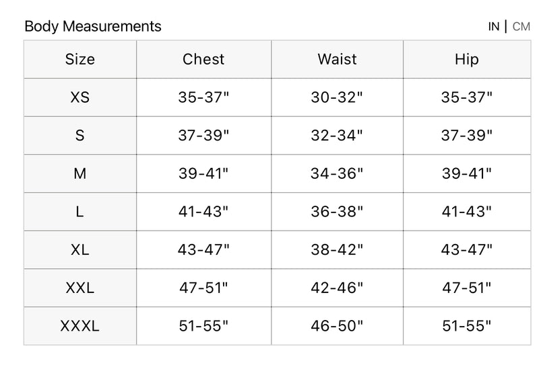Select the XS size row label
The image size is (539, 367).
(80, 97)
